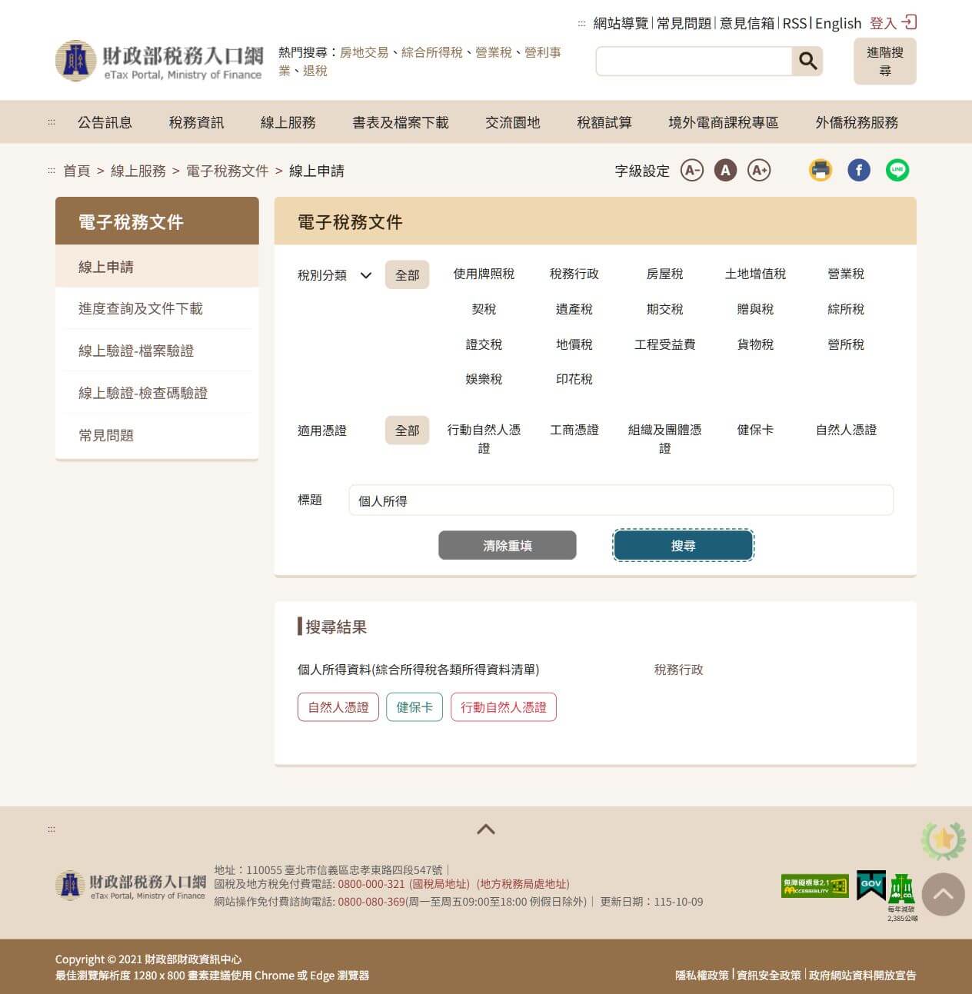
Task: Click the gold star wreath badge
Action: click(x=944, y=840)
